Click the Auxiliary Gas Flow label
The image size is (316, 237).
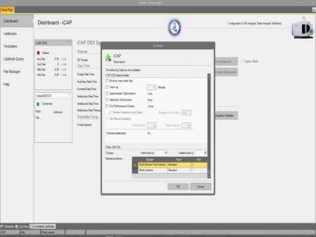tap(87, 82)
